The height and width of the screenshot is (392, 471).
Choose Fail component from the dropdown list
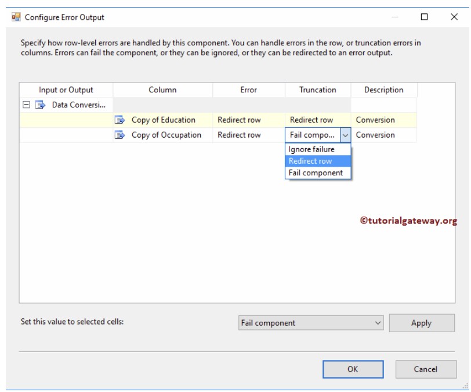click(x=318, y=173)
